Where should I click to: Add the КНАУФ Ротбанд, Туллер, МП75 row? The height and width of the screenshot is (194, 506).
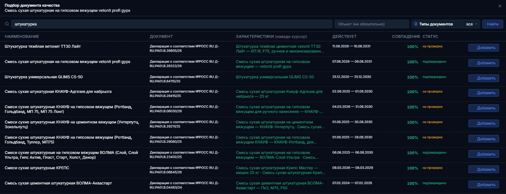pyautogui.click(x=483, y=139)
